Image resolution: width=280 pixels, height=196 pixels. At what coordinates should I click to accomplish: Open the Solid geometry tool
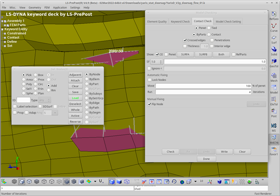coord(274,49)
